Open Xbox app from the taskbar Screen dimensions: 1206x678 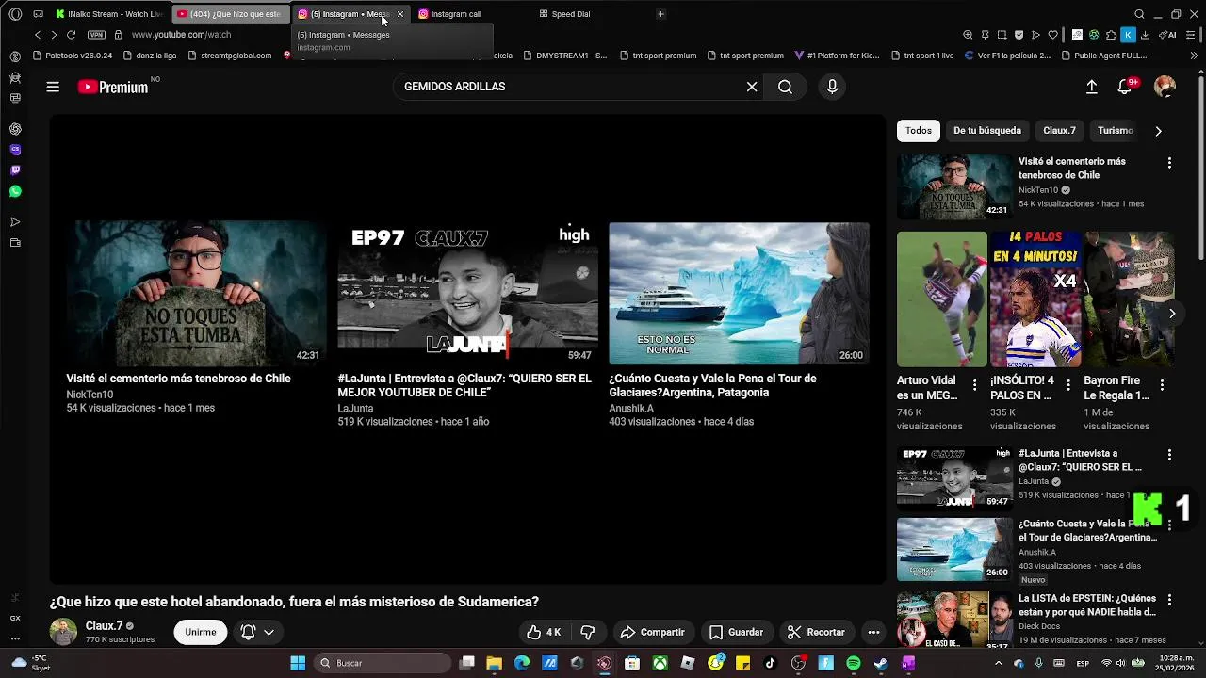(660, 663)
